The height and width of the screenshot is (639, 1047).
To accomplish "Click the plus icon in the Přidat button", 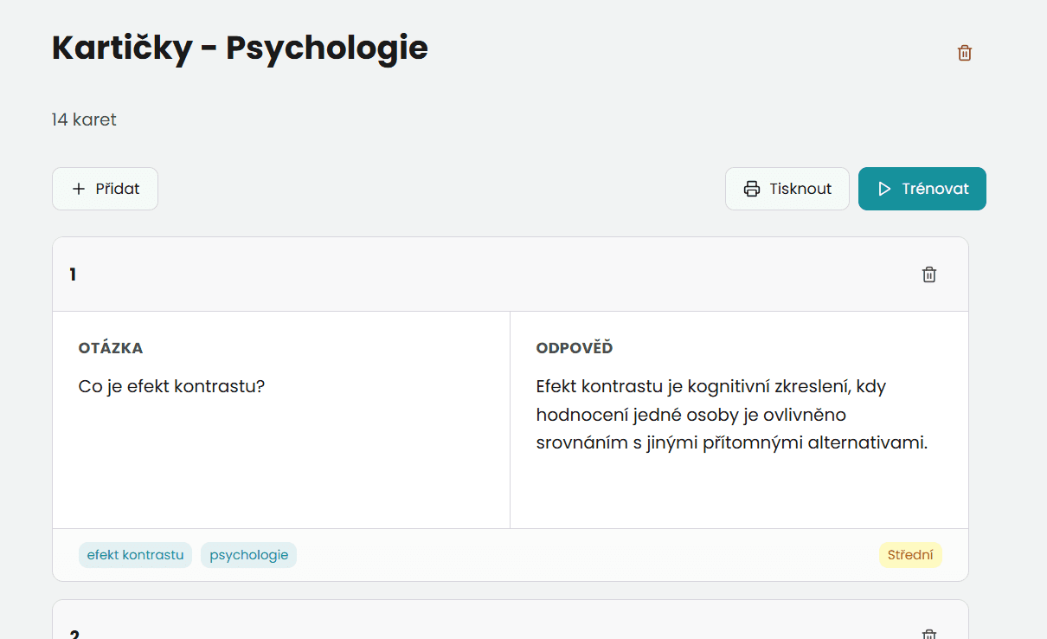I will click(x=79, y=188).
